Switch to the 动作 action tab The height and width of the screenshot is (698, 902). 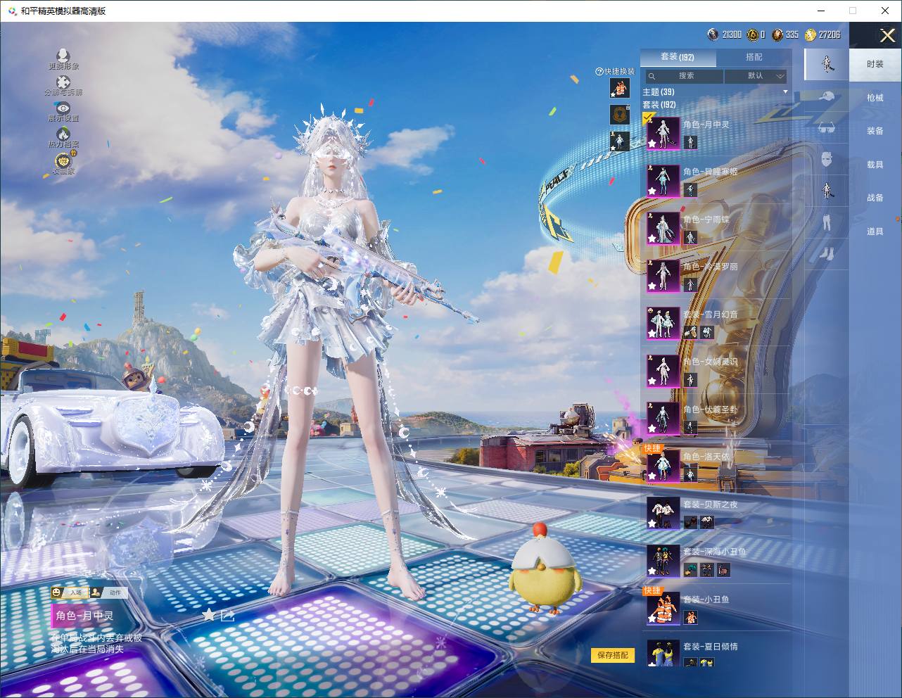pyautogui.click(x=108, y=592)
